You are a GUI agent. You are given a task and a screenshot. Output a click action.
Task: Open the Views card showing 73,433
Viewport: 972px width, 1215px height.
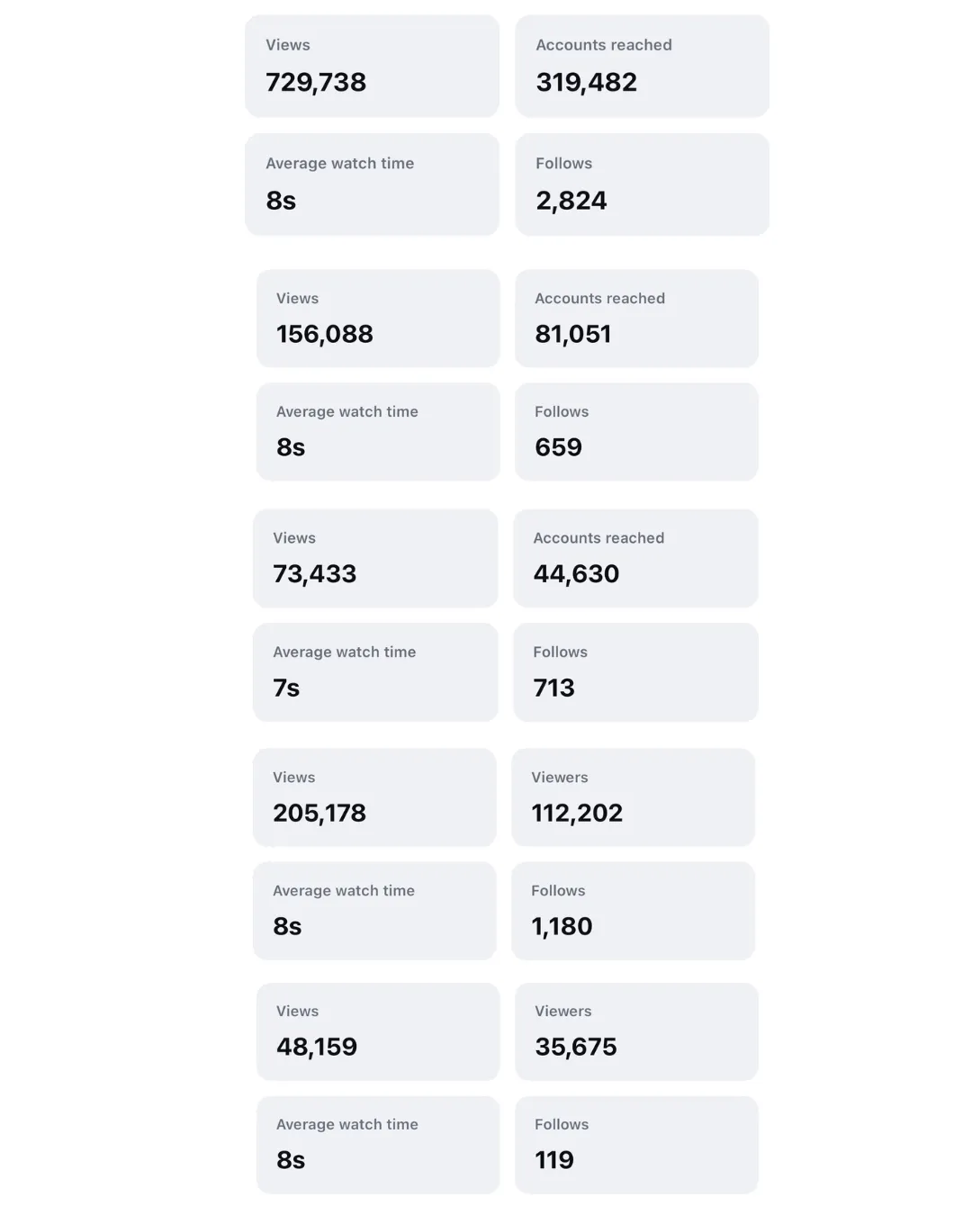(375, 558)
